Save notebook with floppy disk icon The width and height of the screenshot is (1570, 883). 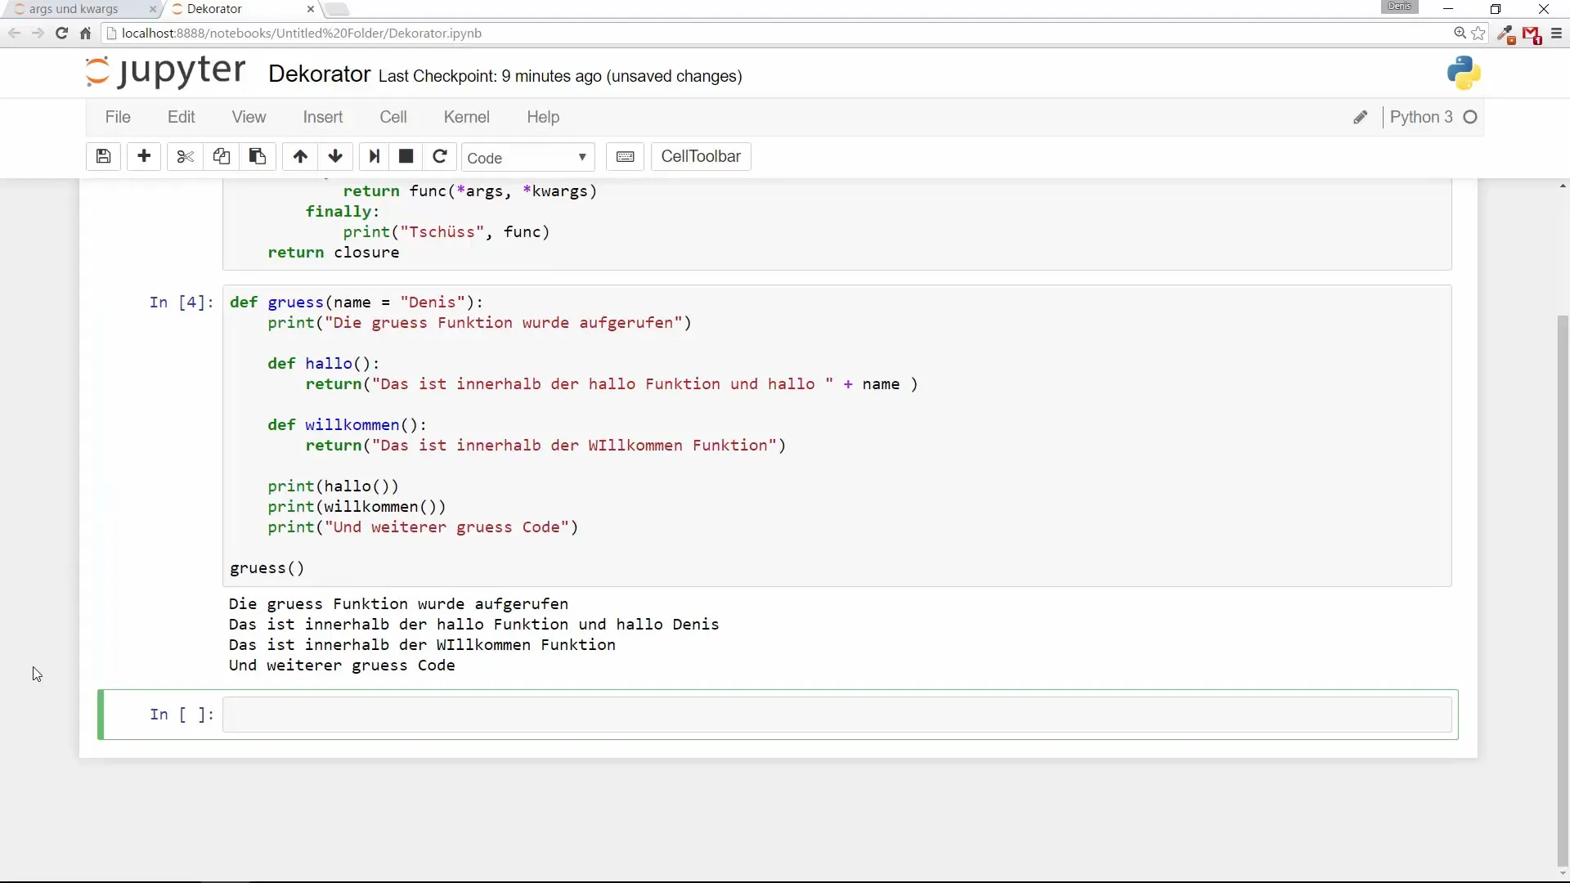point(103,156)
